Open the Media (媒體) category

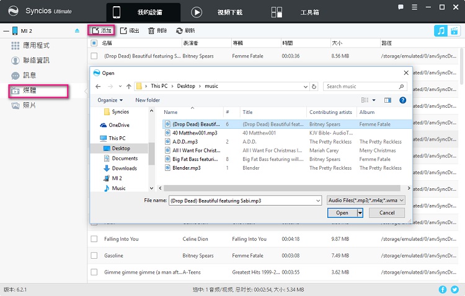point(38,90)
